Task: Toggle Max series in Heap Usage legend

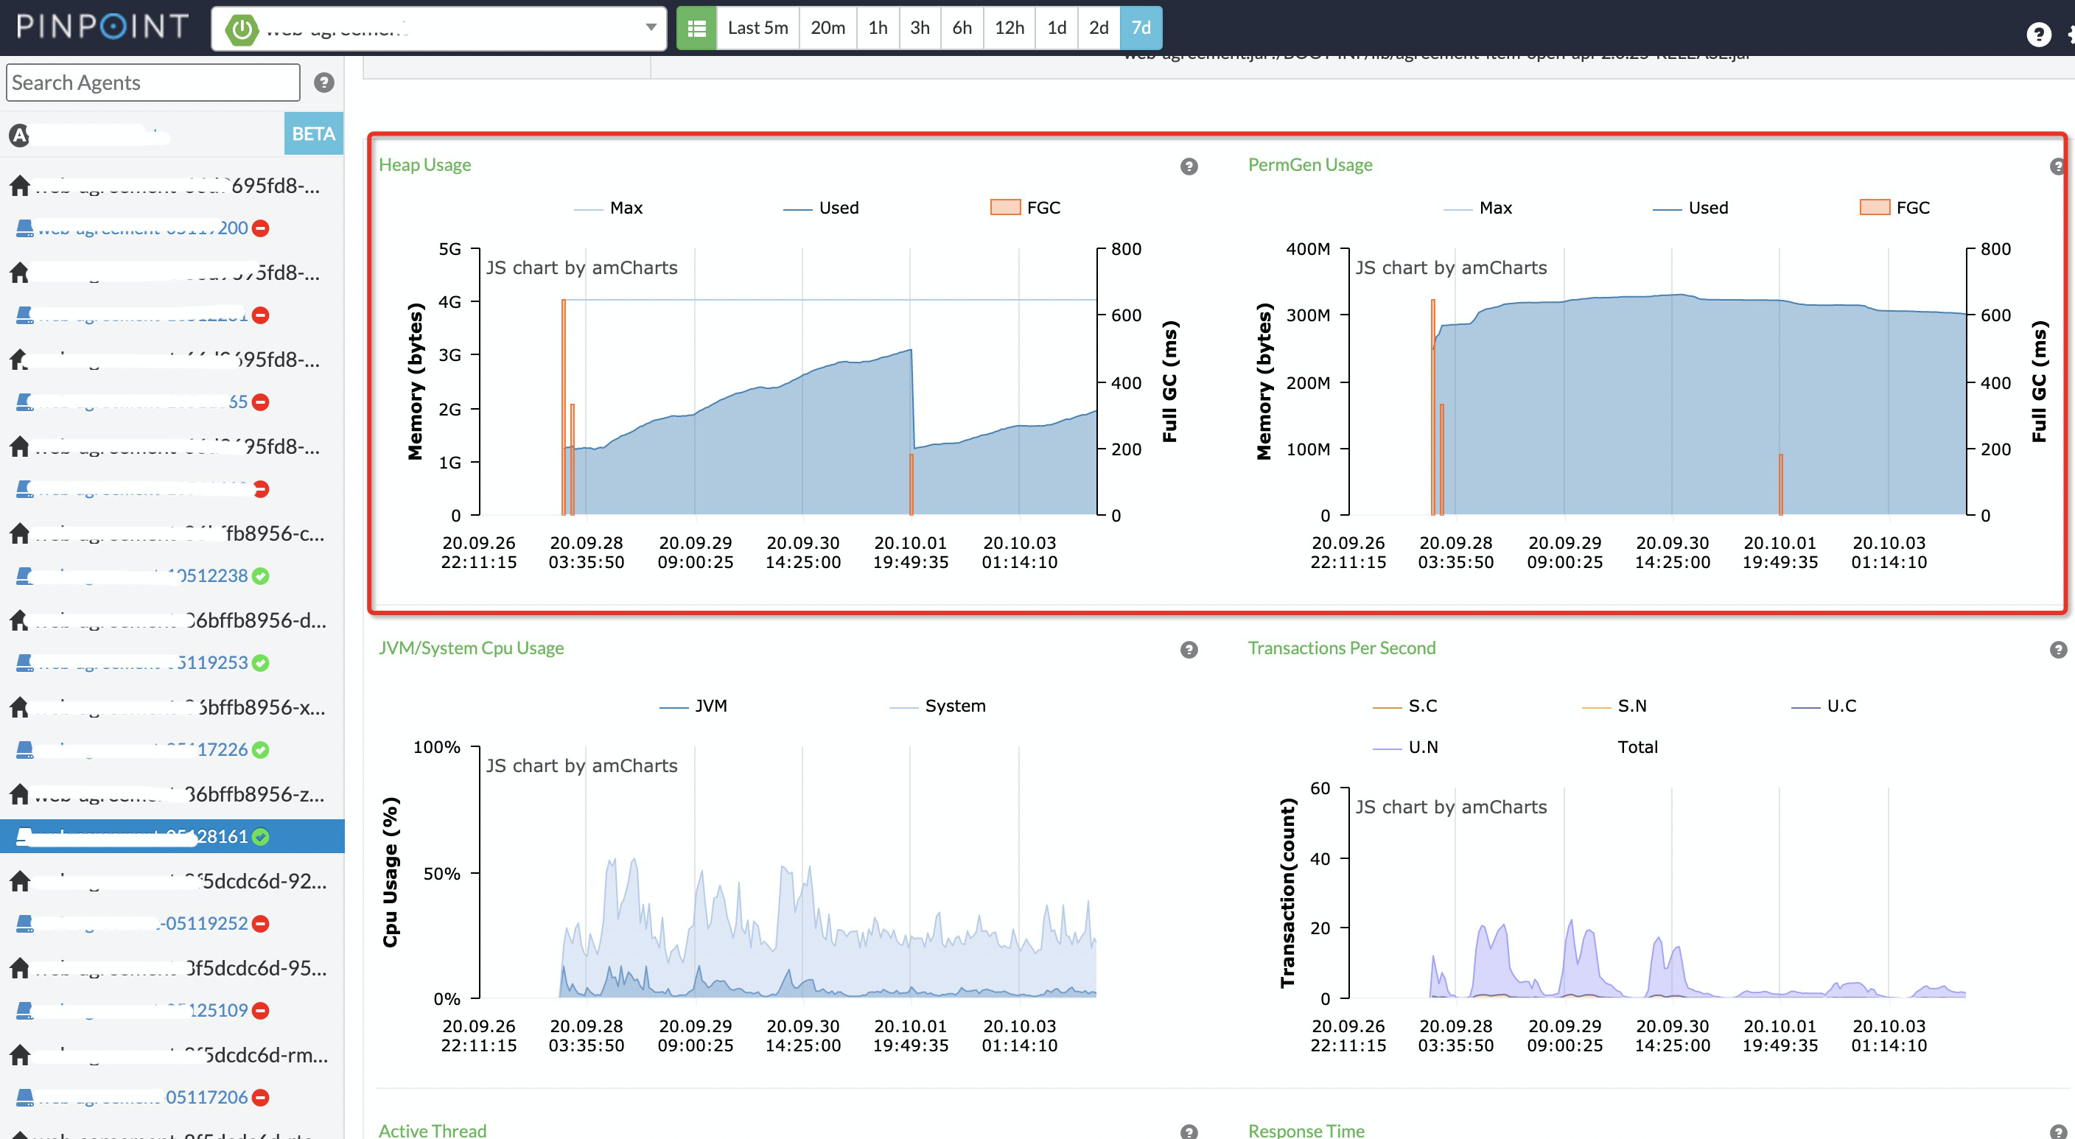Action: [608, 208]
